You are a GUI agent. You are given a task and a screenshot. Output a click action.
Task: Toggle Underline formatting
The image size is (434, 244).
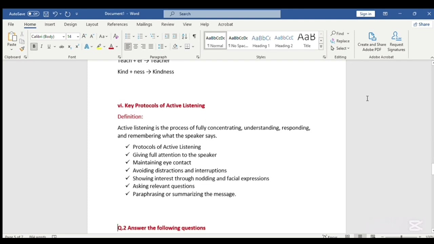click(x=49, y=47)
